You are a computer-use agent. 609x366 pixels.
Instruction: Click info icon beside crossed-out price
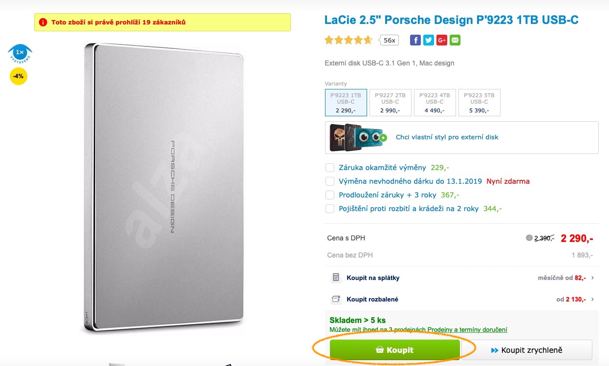tap(528, 238)
